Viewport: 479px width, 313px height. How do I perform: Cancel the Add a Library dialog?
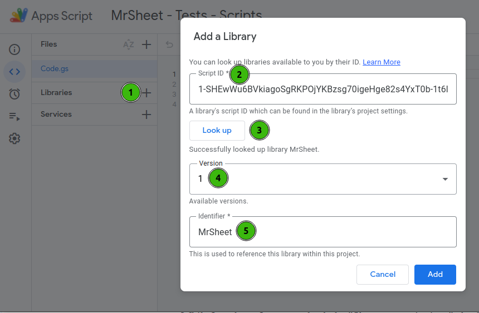[383, 274]
